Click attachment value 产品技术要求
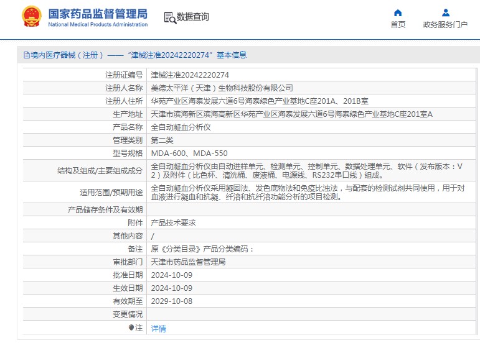The height and width of the screenshot is (343, 480). point(173,222)
